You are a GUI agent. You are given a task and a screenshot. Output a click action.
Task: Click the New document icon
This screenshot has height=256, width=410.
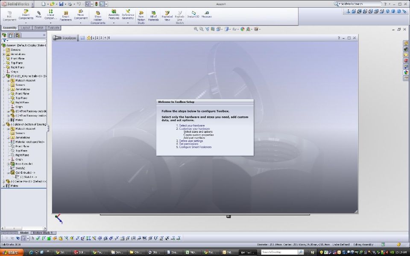coord(44,4)
